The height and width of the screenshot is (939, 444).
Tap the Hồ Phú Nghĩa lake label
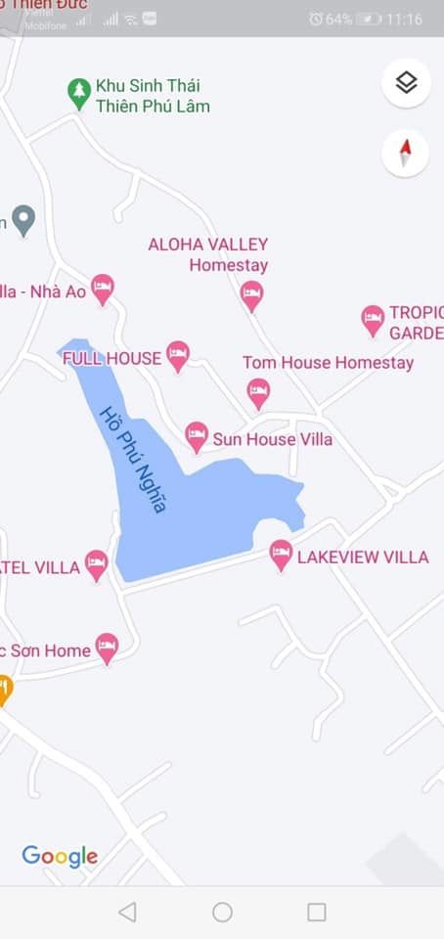click(132, 460)
